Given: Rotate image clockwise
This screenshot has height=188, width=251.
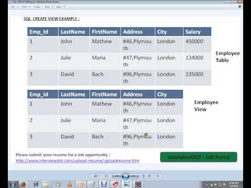Looking at the screenshot, I should pos(150,176).
